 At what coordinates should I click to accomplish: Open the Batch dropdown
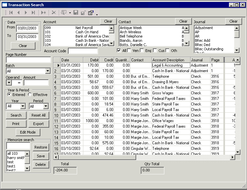[48, 71]
